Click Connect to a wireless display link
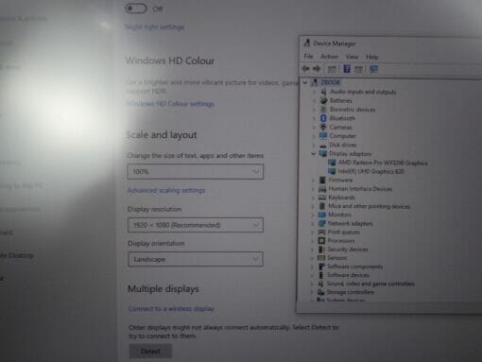482x362 pixels. point(171,308)
